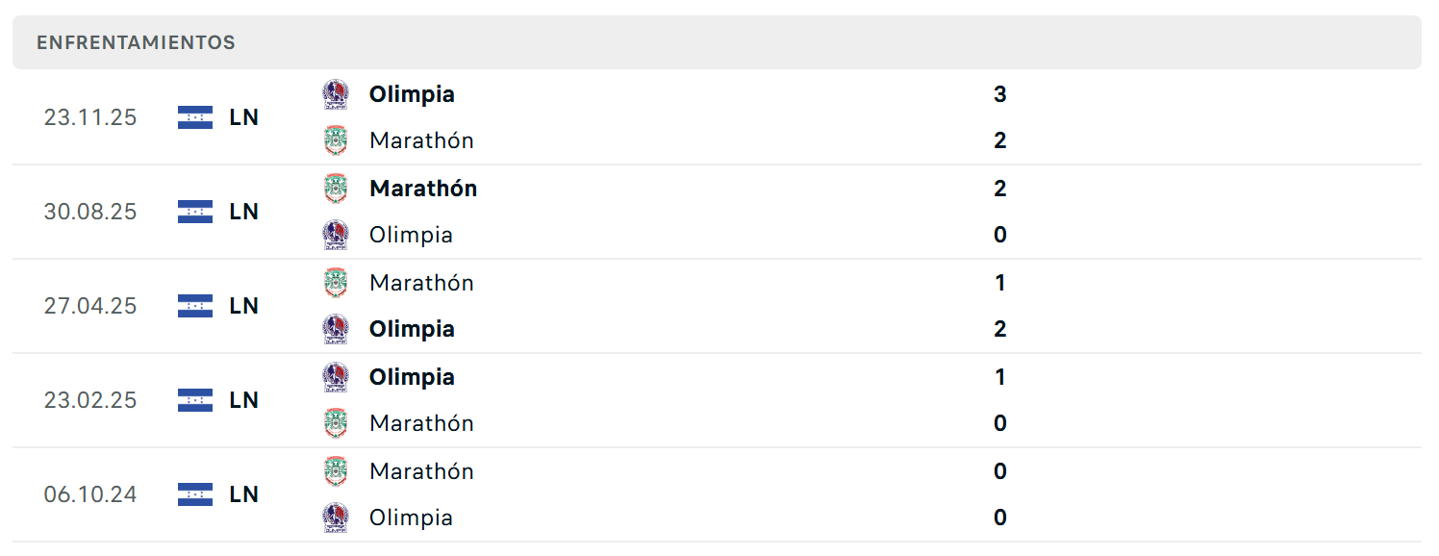Viewport: 1439px width, 556px height.
Task: Open Olimpia team name in 23.11.25 match
Action: click(x=412, y=94)
